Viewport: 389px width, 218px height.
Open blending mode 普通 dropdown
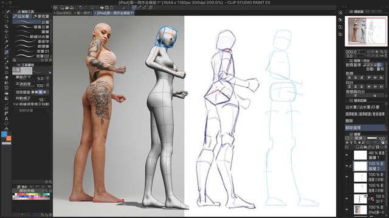click(x=359, y=138)
